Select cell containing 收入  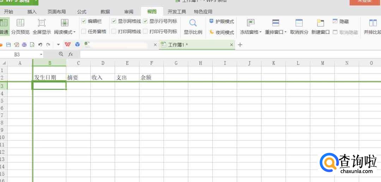tap(103, 77)
